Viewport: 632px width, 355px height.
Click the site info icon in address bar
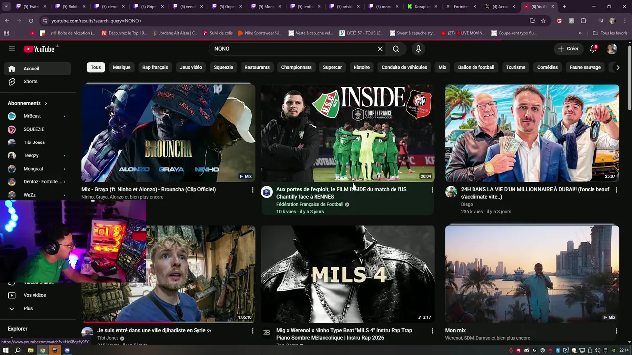45,21
